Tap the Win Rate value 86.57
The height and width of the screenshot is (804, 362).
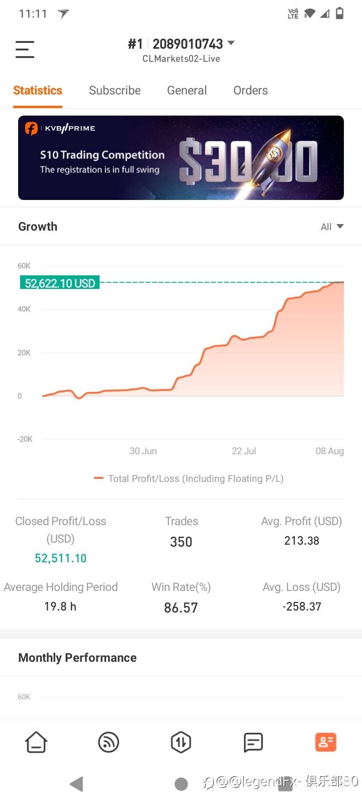[181, 608]
